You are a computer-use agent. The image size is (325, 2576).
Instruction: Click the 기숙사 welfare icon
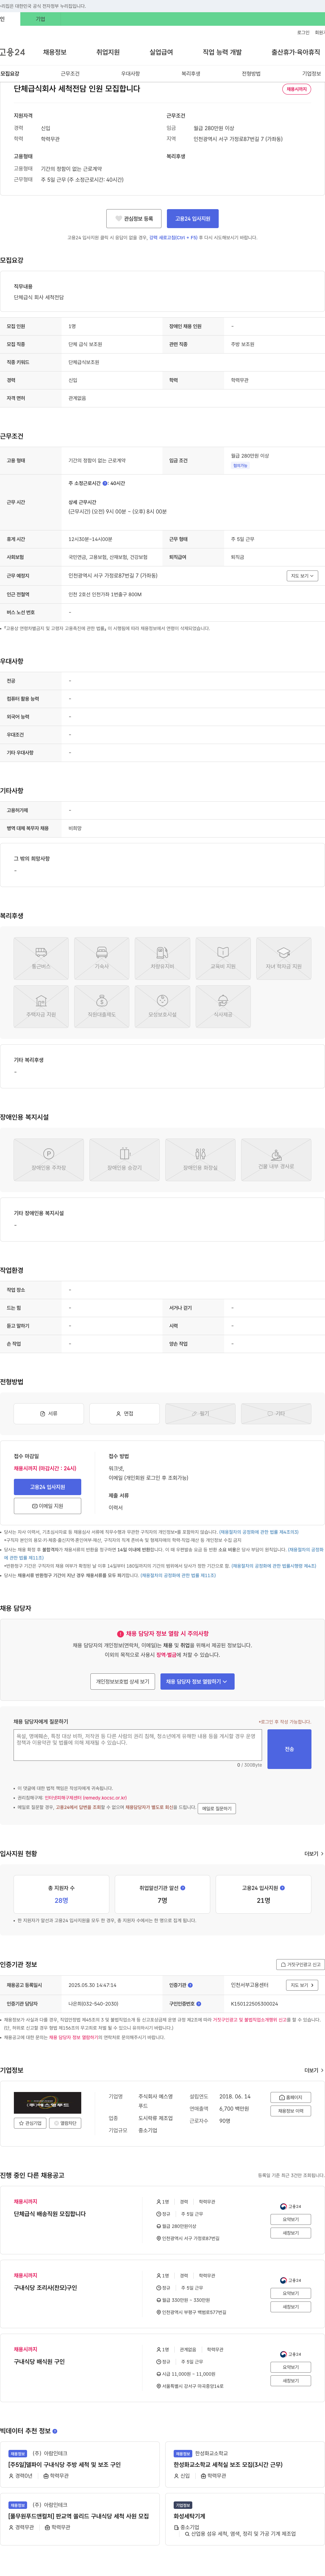(x=102, y=958)
